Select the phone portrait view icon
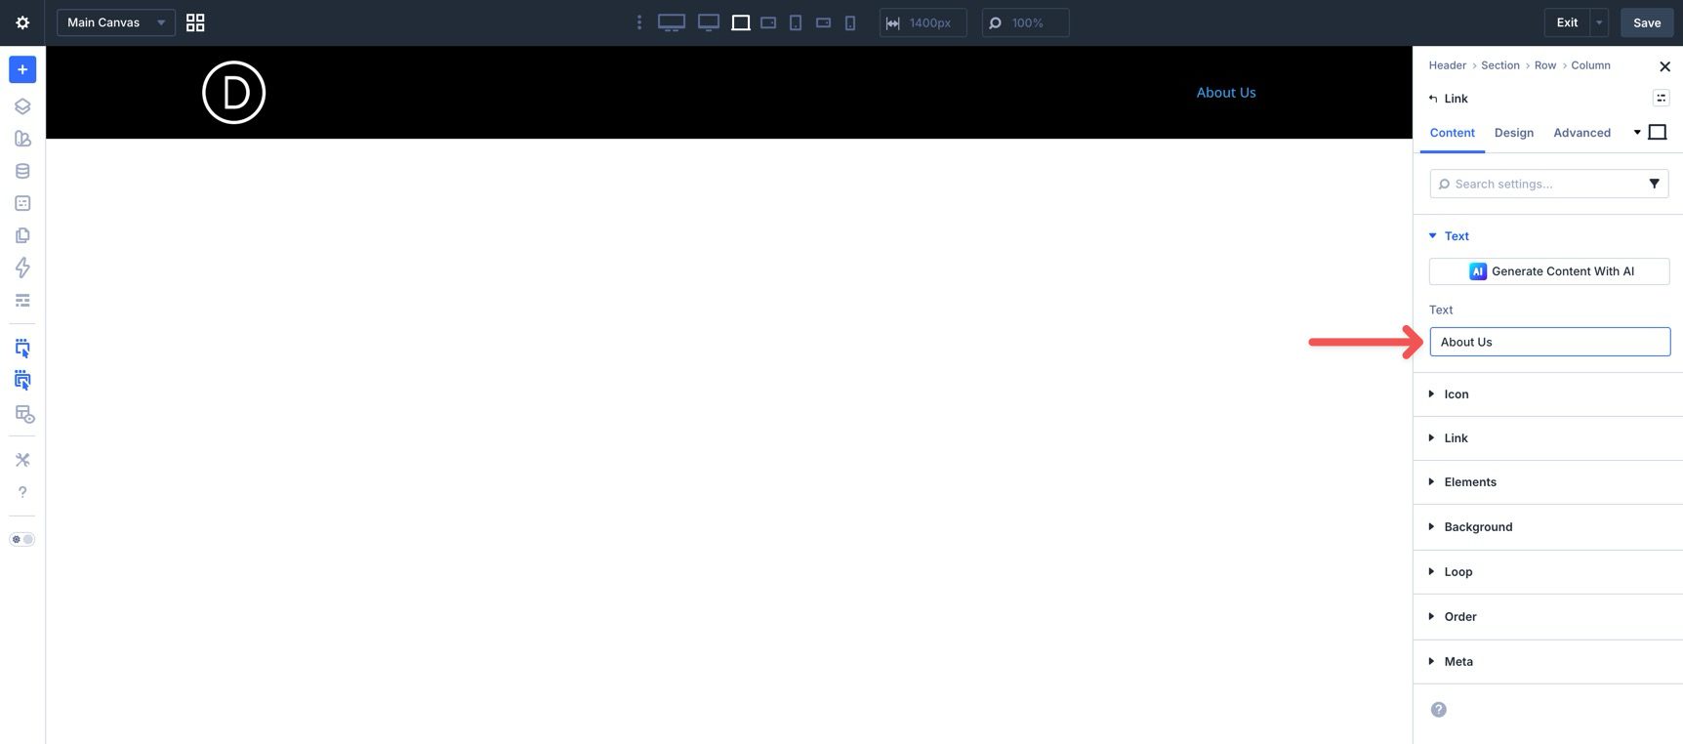The width and height of the screenshot is (1683, 744). (850, 22)
